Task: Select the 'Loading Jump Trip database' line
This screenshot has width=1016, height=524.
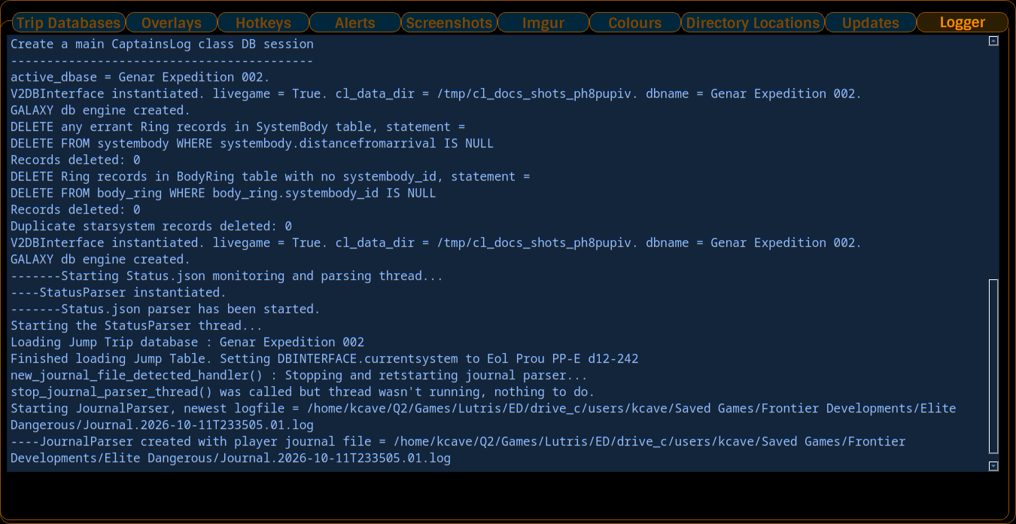Action: pos(187,342)
